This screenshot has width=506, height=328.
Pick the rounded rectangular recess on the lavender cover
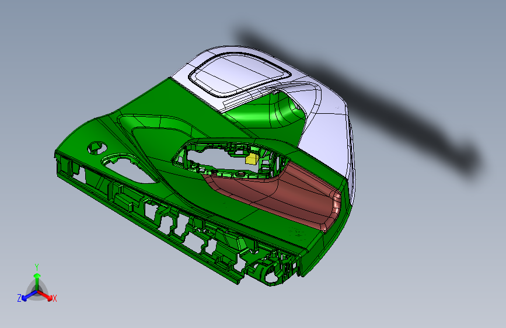pos(239,75)
